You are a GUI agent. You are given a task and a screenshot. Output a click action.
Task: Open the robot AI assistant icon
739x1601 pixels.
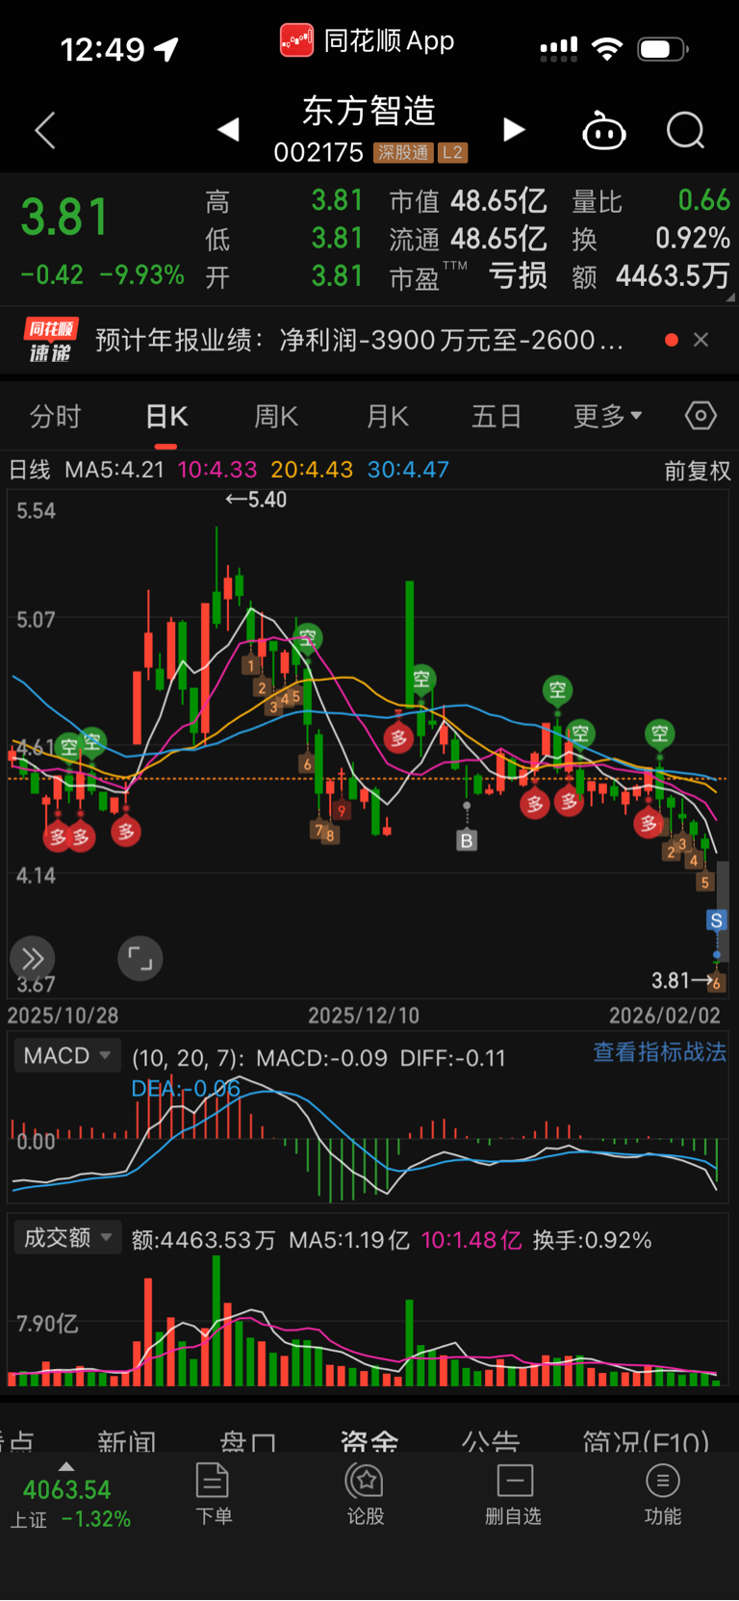[x=604, y=131]
